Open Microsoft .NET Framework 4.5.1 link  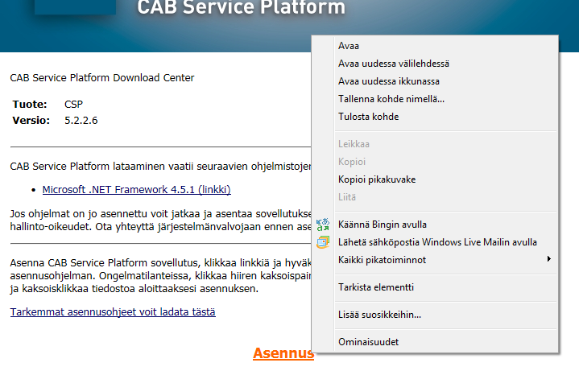[137, 190]
